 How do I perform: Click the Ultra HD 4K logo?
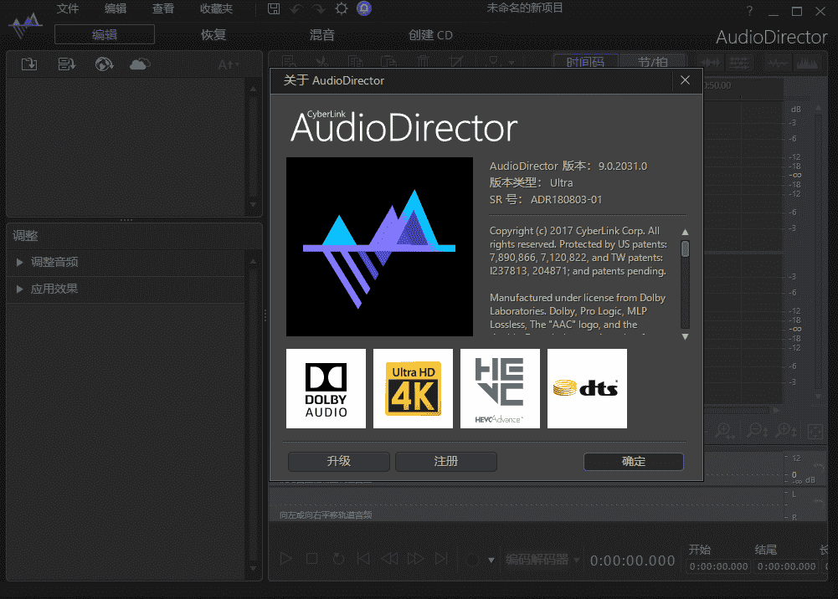point(413,388)
